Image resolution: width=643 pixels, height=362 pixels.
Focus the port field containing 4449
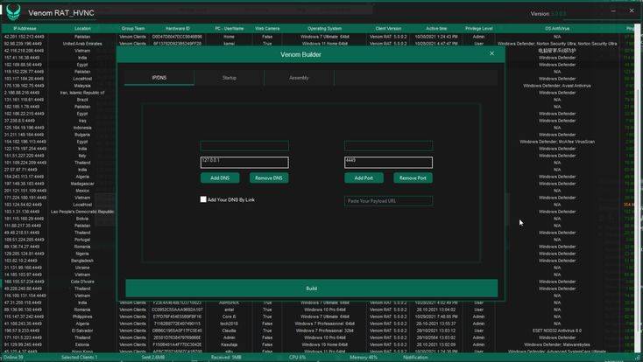pos(388,163)
